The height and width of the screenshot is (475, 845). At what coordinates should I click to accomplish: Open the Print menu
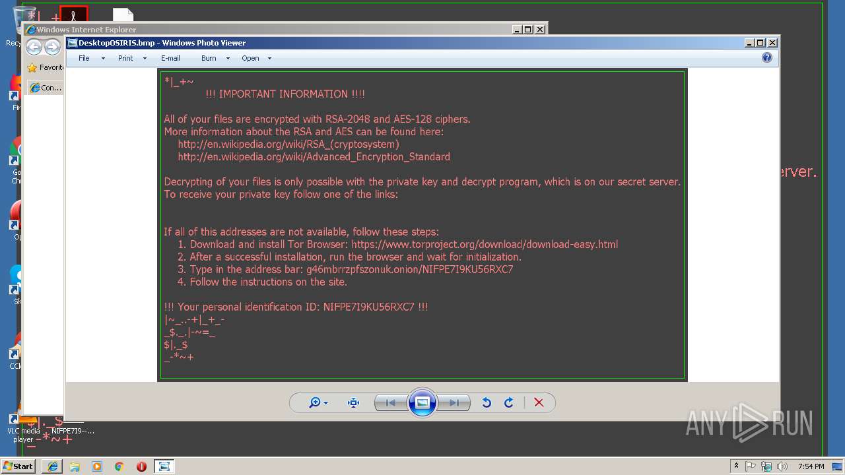coord(125,58)
